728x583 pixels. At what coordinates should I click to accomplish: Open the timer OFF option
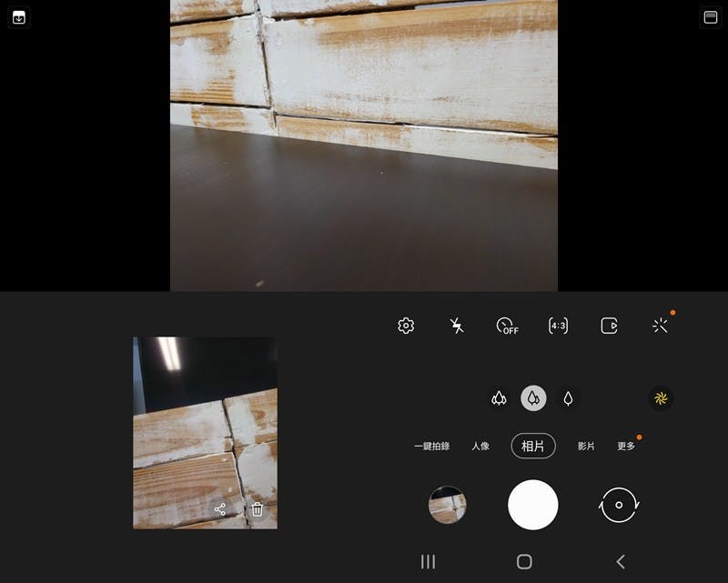pos(507,326)
